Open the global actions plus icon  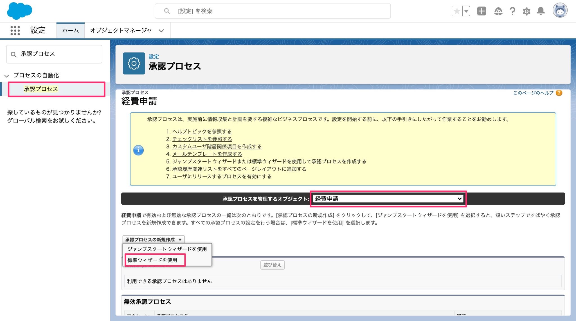pyautogui.click(x=481, y=11)
